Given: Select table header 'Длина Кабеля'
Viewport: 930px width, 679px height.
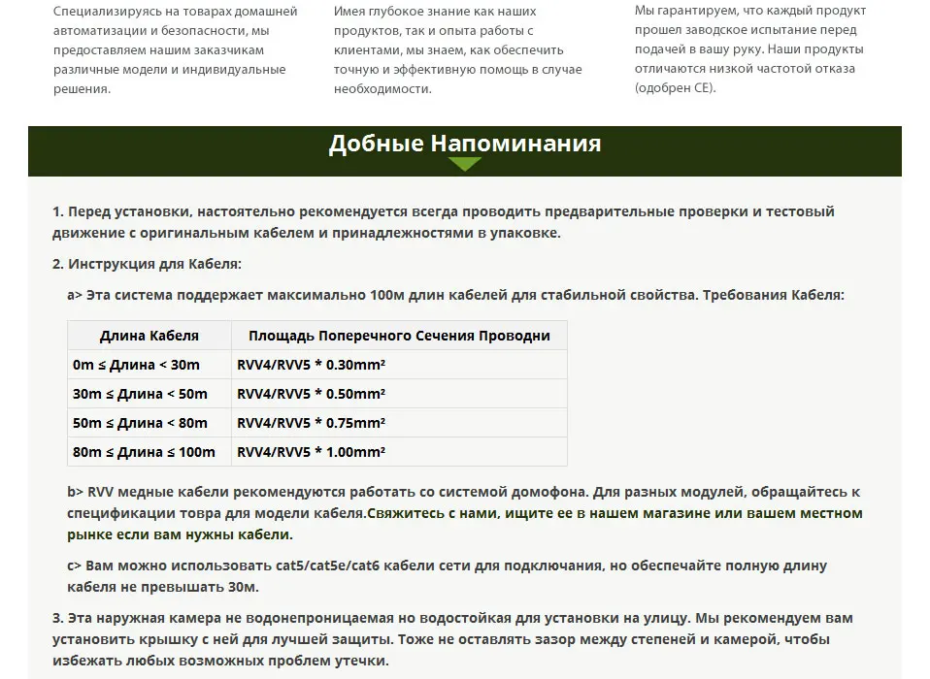Looking at the screenshot, I should [x=149, y=336].
